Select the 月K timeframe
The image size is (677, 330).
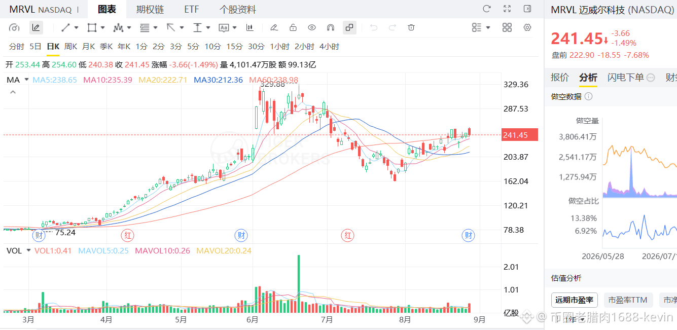coord(88,46)
